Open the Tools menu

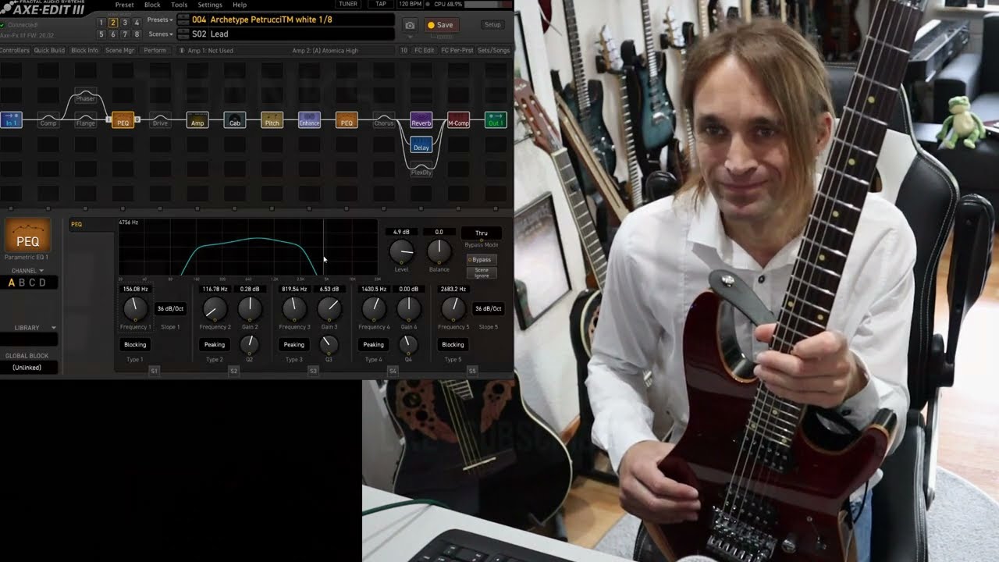click(x=179, y=5)
